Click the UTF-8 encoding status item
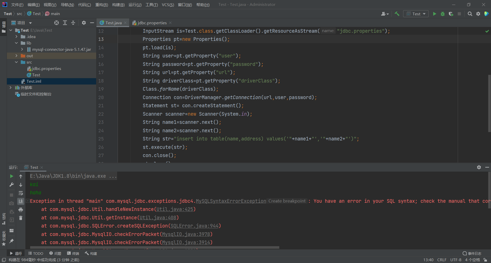Screen dimensions: 491x263 456,260
